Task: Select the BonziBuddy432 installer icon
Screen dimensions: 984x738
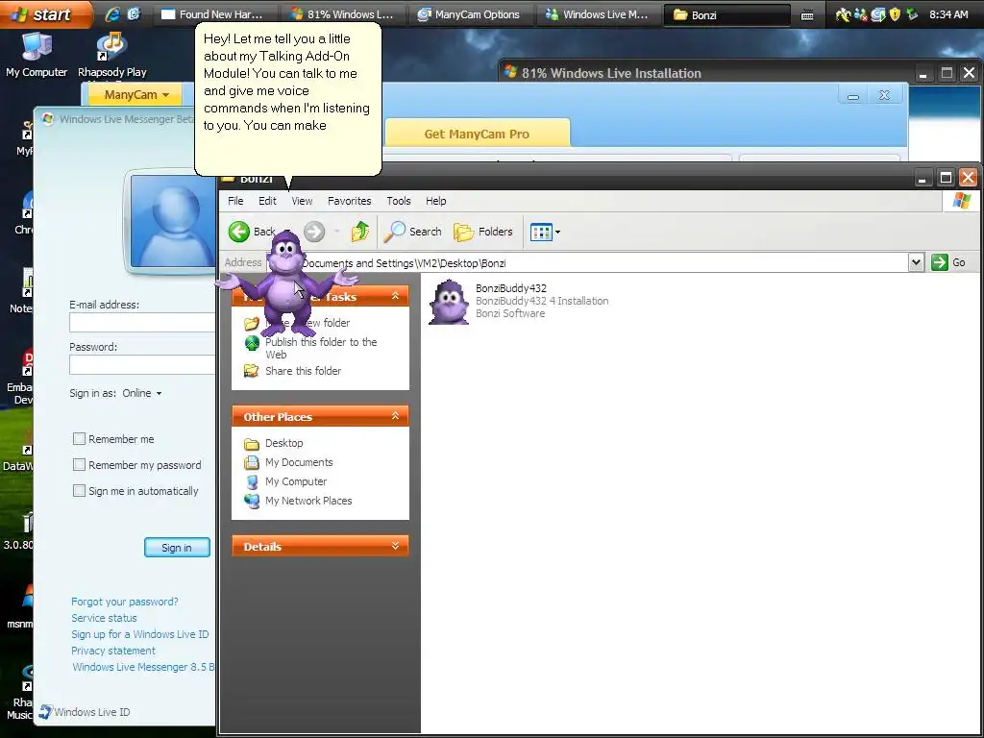Action: click(x=449, y=302)
